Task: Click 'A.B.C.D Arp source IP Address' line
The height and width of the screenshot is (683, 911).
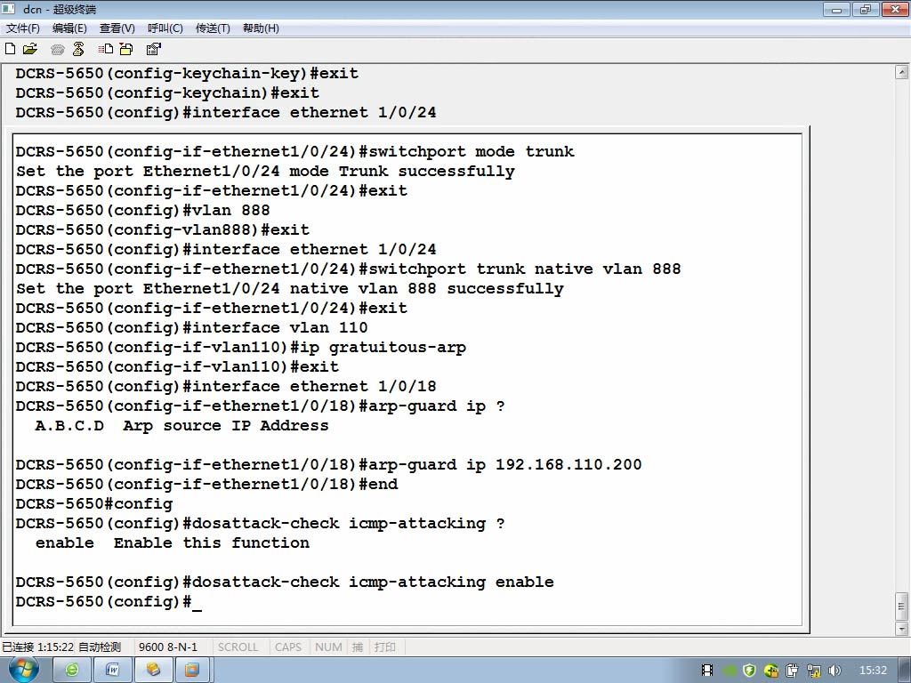Action: pos(181,426)
